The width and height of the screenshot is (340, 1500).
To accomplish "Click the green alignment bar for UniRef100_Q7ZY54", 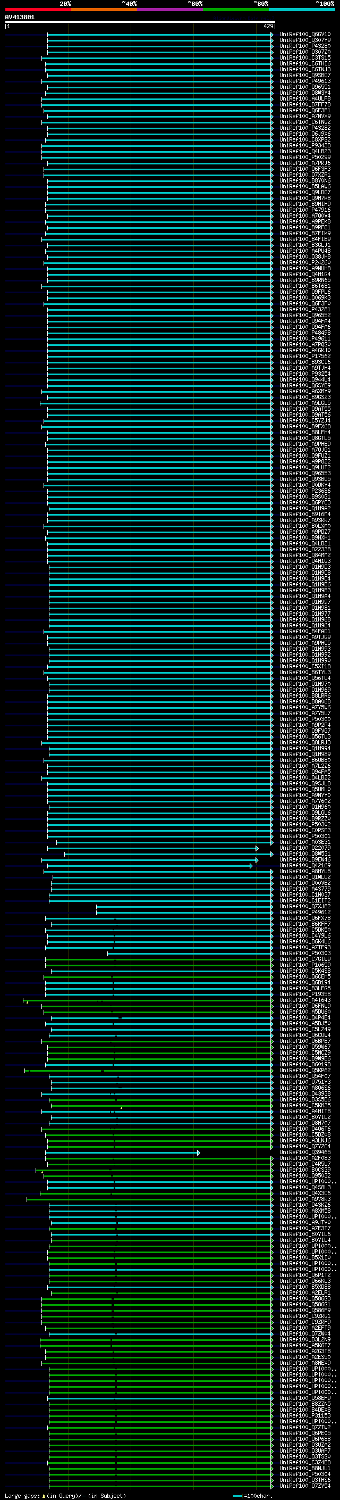I will [x=161, y=1486].
